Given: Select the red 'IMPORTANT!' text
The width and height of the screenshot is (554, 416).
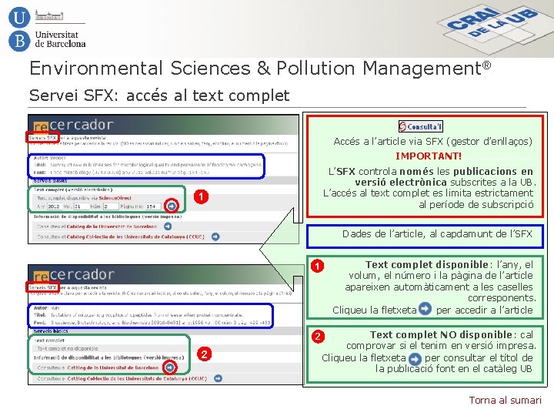Looking at the screenshot, I should click(x=429, y=156).
